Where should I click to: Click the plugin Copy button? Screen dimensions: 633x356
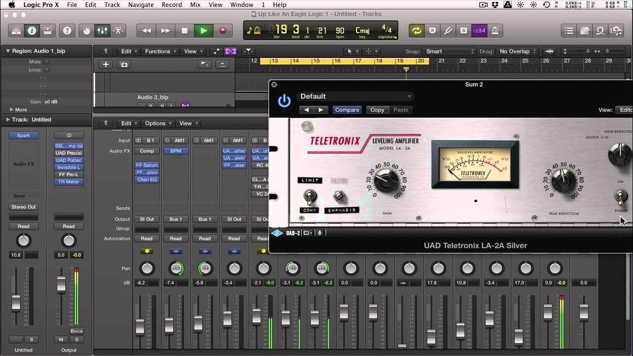377,110
